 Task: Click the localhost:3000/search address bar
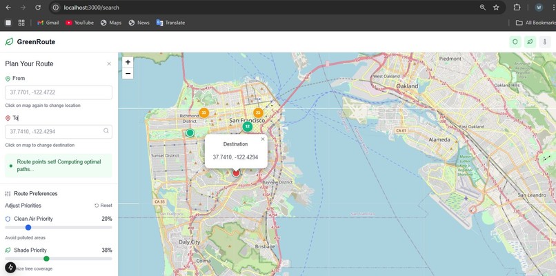point(92,8)
